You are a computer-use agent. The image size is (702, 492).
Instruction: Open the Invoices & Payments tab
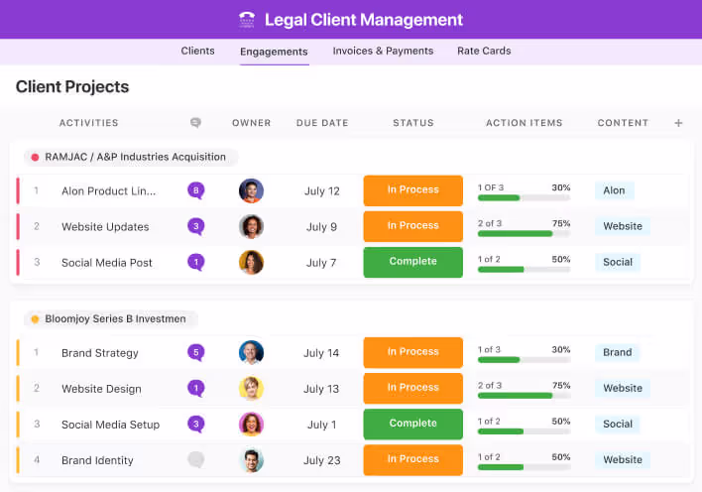coord(383,51)
